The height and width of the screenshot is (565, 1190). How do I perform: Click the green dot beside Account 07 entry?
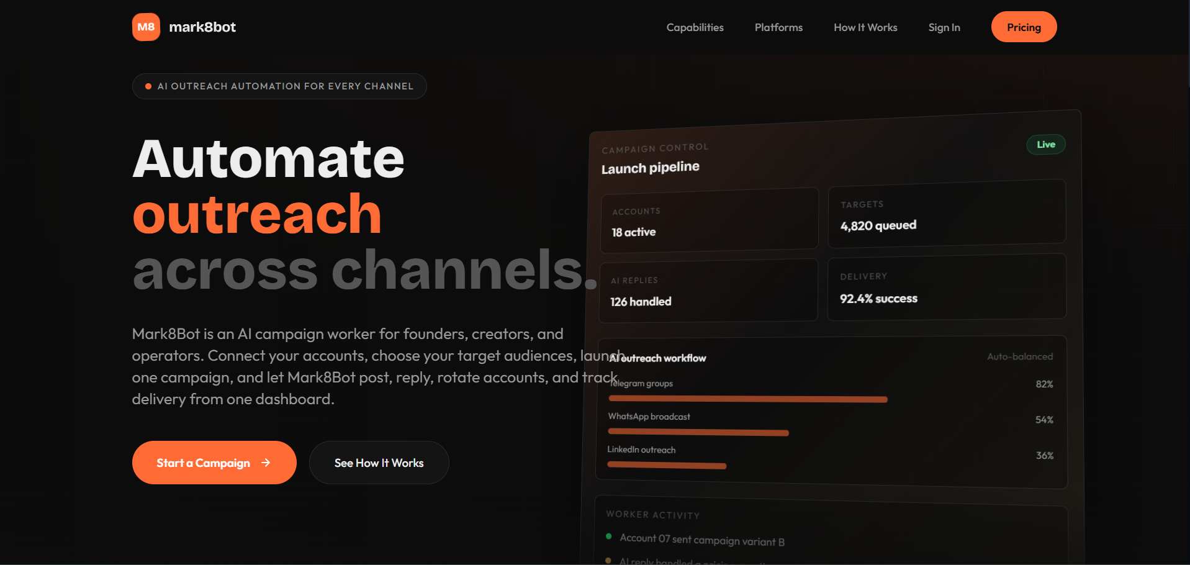pos(608,536)
